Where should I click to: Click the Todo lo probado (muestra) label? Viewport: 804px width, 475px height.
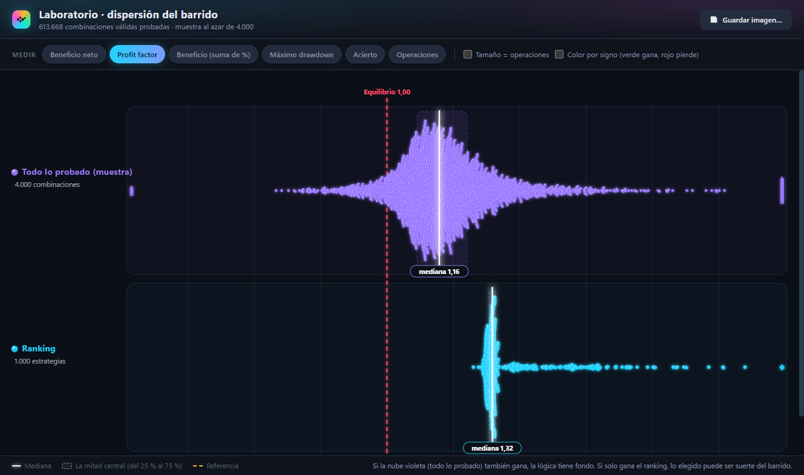77,172
